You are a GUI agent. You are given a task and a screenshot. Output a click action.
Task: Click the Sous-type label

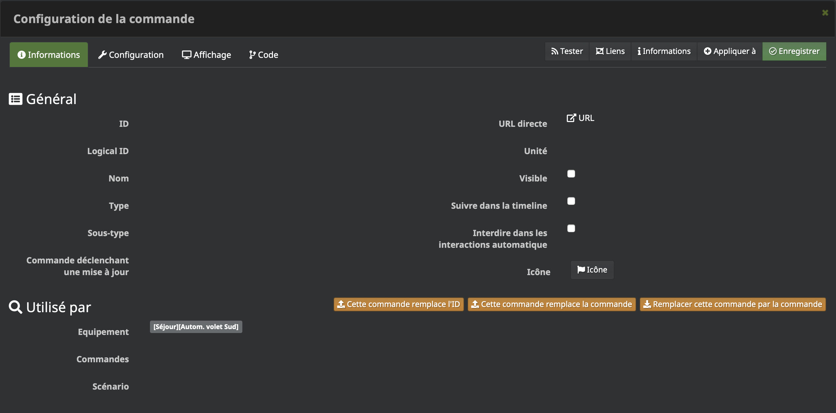[108, 233]
